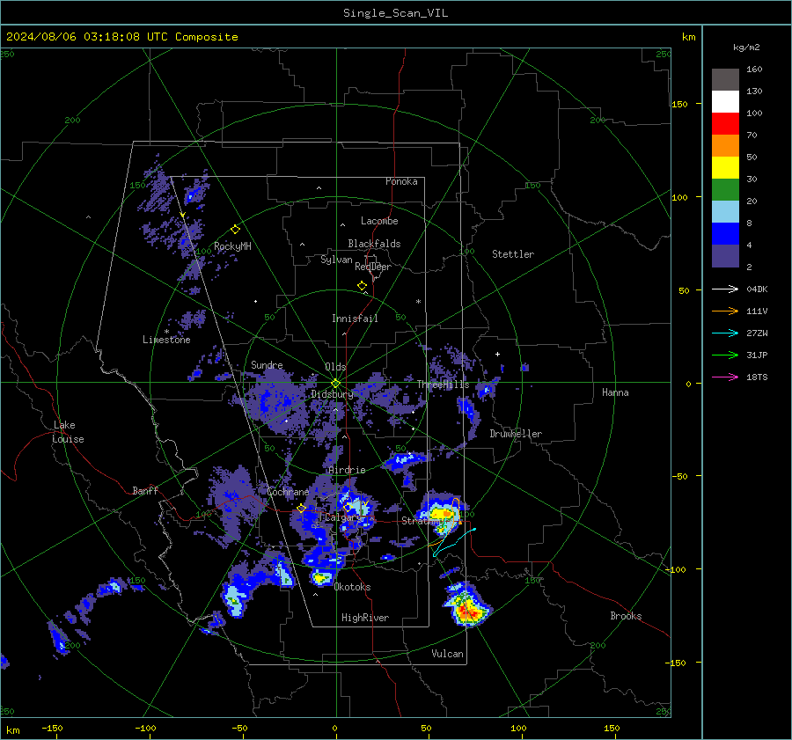Click the Okotoks town label
This screenshot has width=792, height=740.
click(353, 587)
